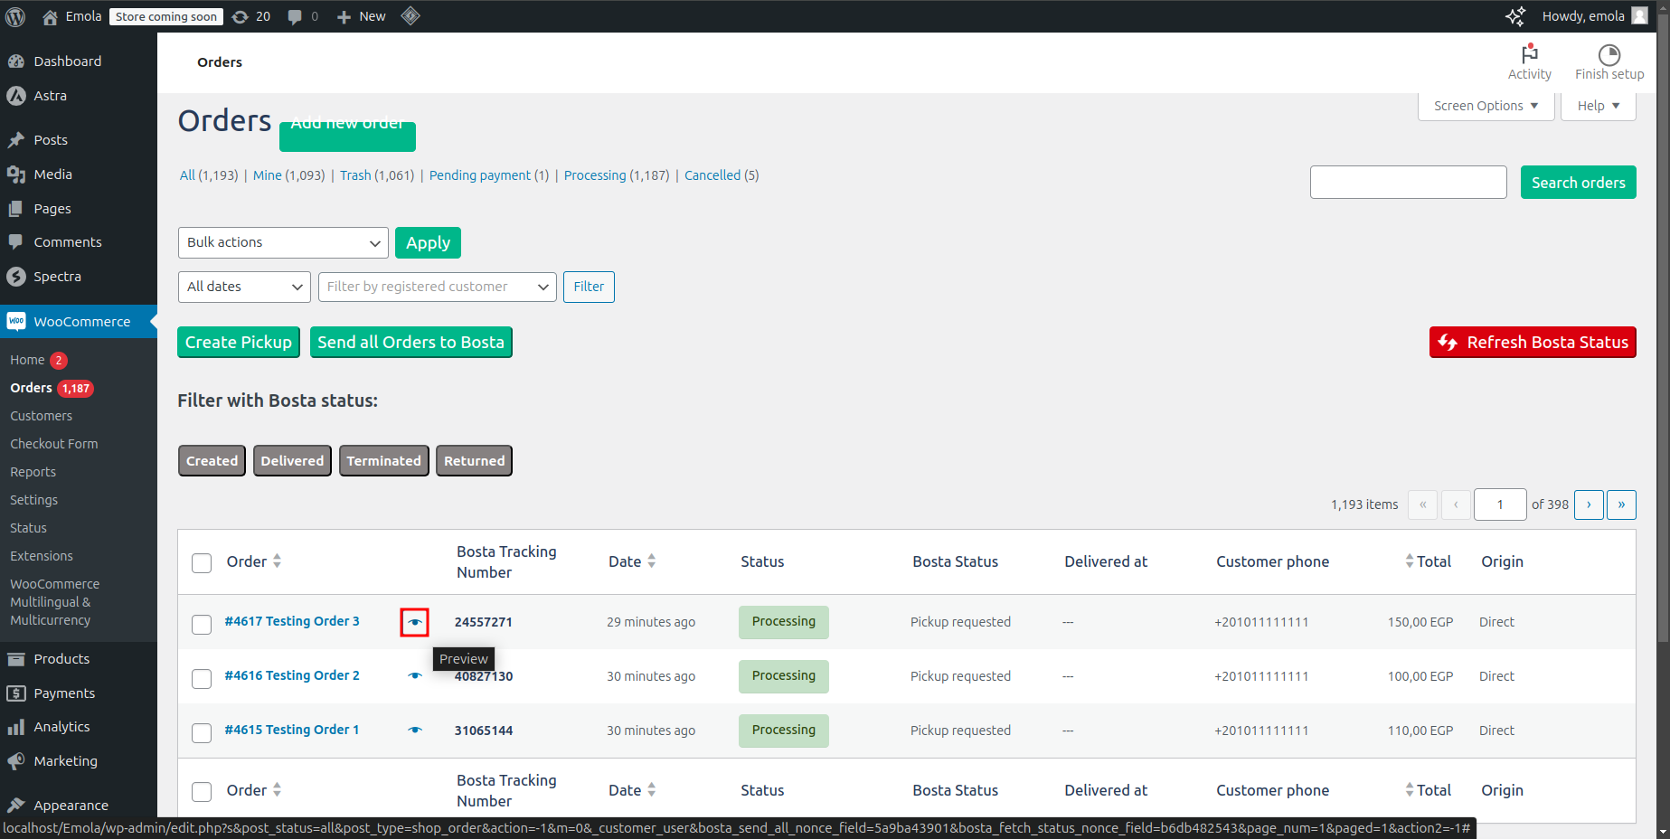Filter by Delivered Bosta status
This screenshot has height=839, width=1670.
click(x=292, y=461)
